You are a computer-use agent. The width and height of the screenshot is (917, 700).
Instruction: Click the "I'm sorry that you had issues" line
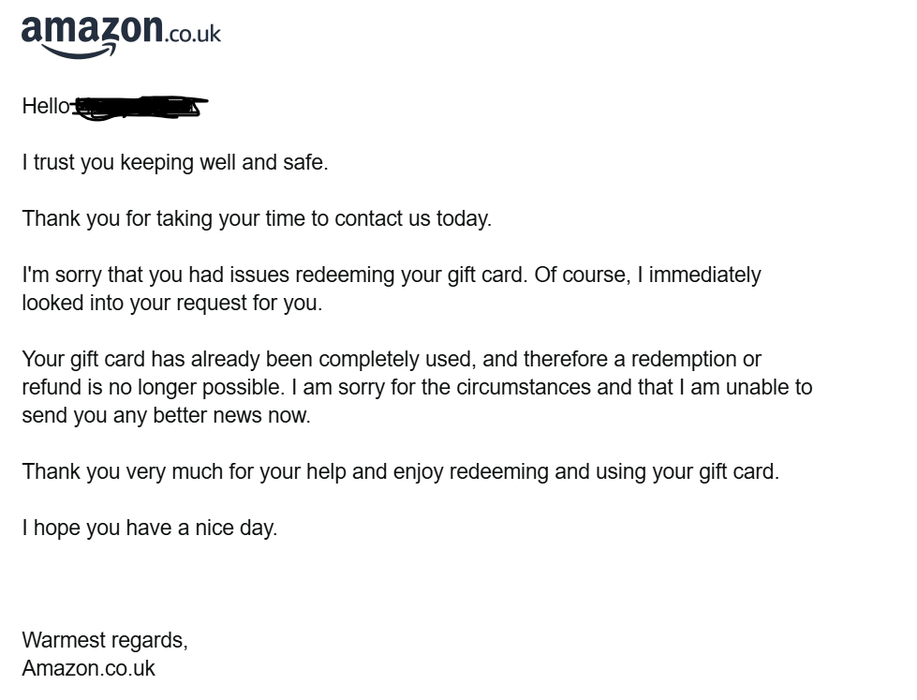[272, 276]
